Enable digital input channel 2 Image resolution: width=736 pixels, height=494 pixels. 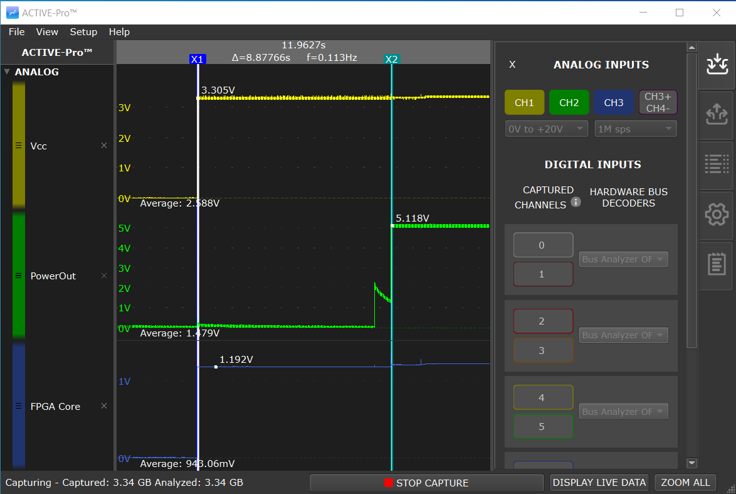[543, 321]
